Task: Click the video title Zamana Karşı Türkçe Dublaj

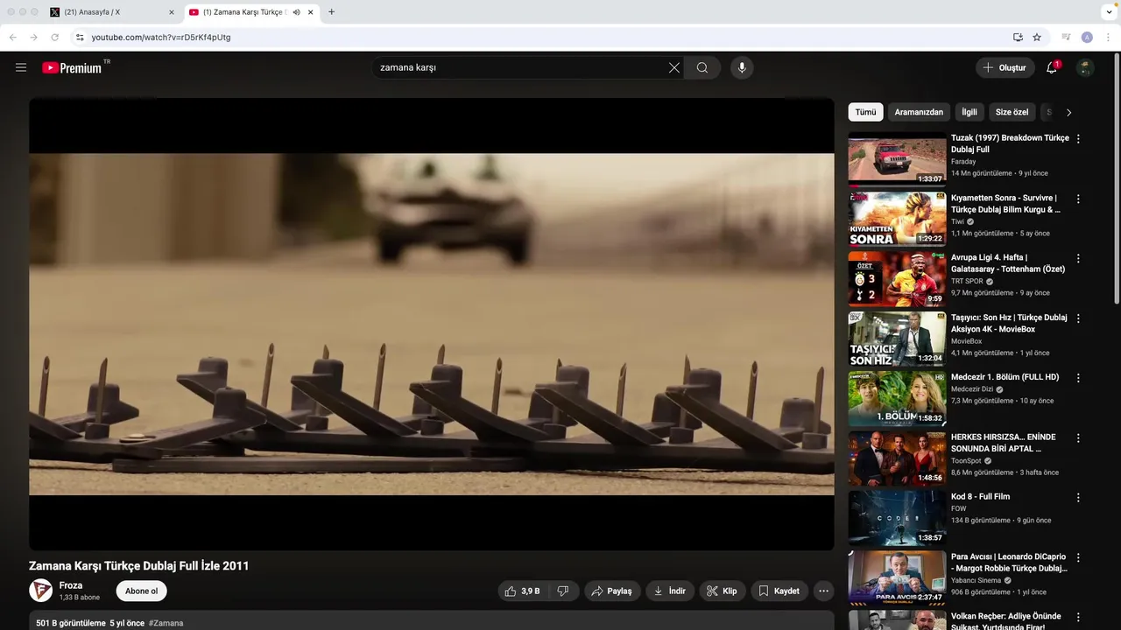Action: pyautogui.click(x=139, y=566)
